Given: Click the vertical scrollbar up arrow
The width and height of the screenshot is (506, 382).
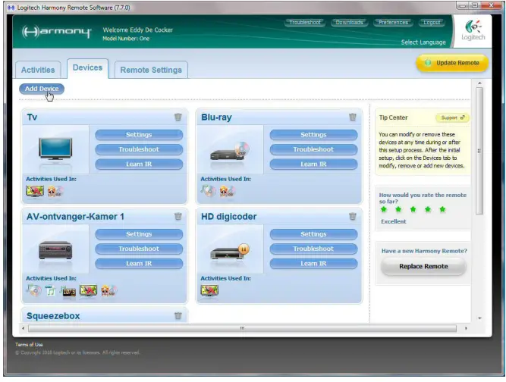Looking at the screenshot, I should [479, 83].
